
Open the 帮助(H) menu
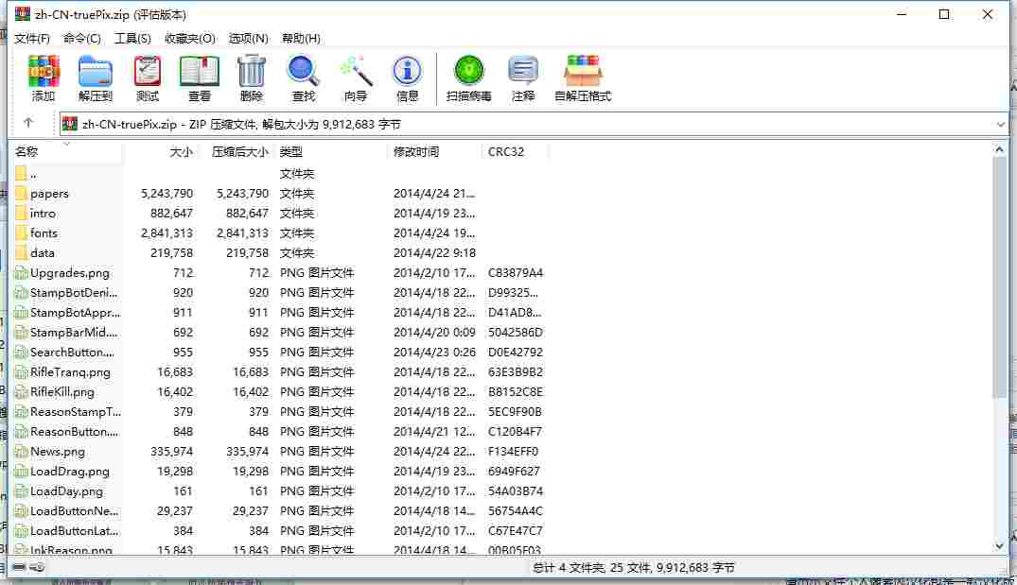[x=301, y=38]
